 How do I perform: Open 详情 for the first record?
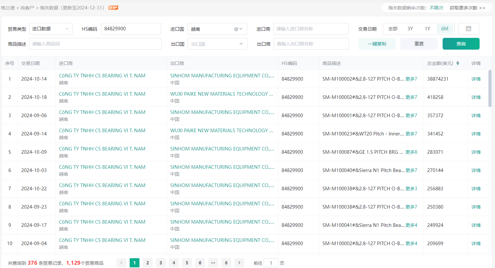pos(476,79)
